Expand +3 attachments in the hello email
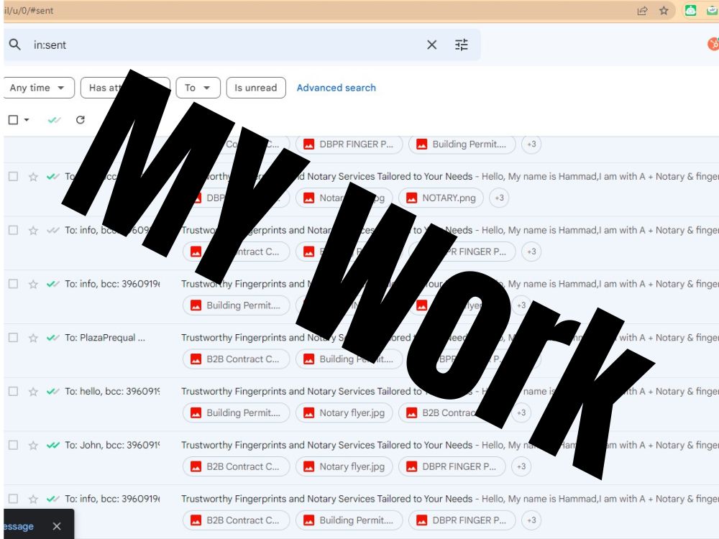The image size is (719, 539). tap(521, 413)
